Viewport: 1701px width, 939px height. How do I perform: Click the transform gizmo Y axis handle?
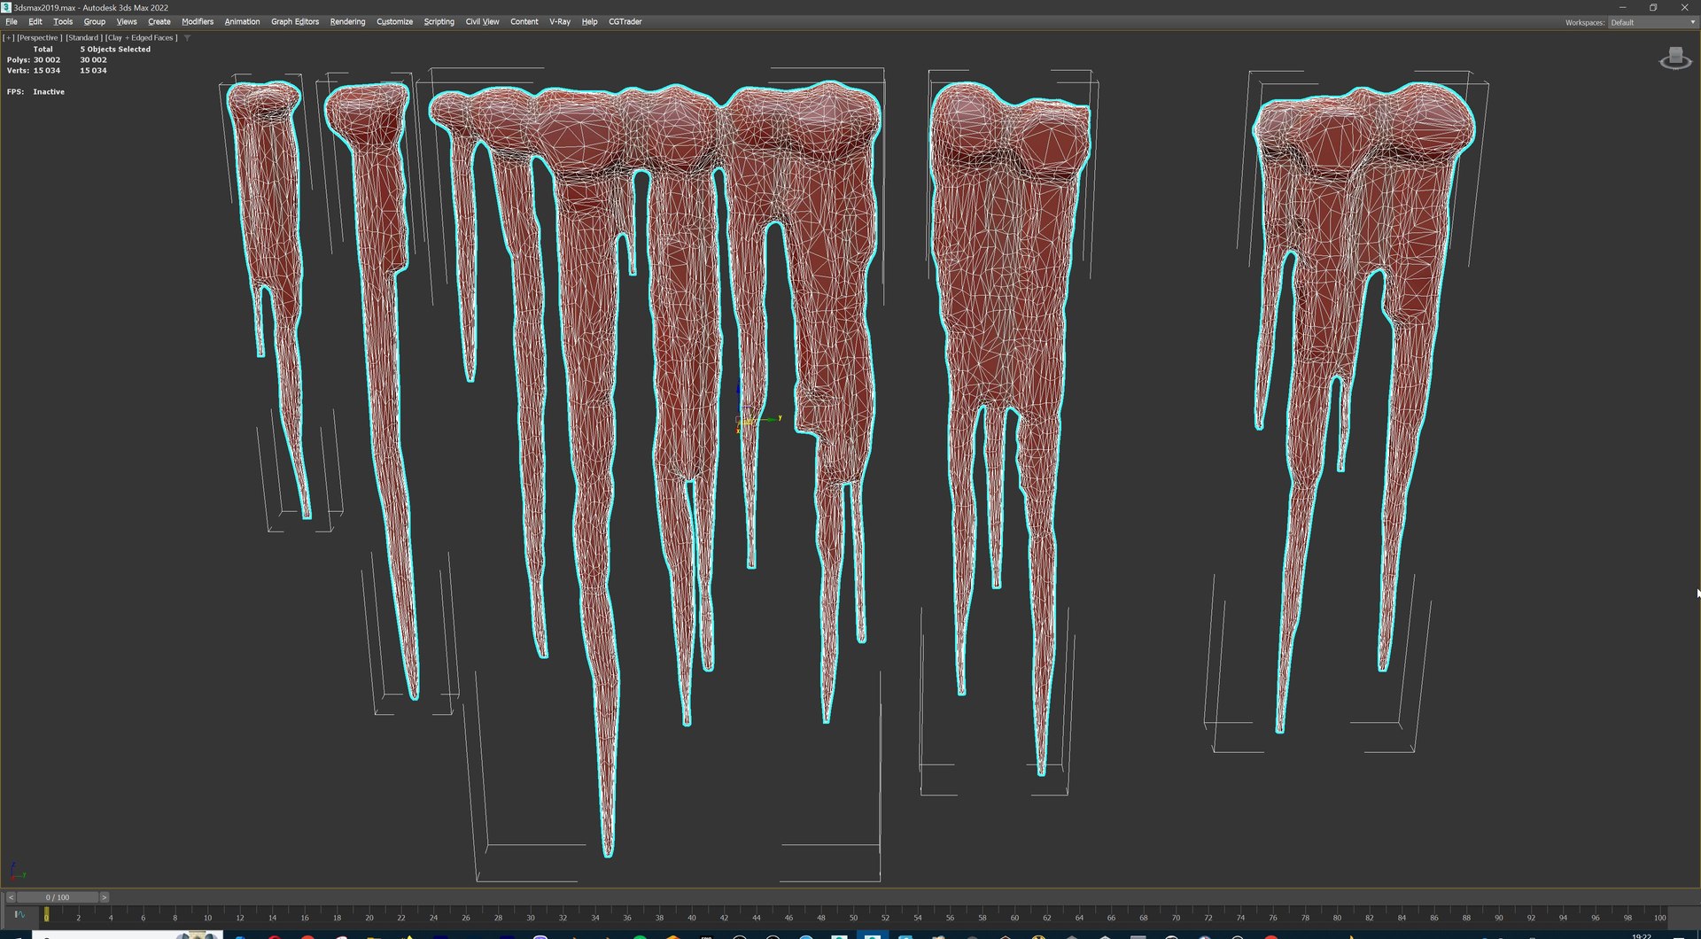coord(771,418)
